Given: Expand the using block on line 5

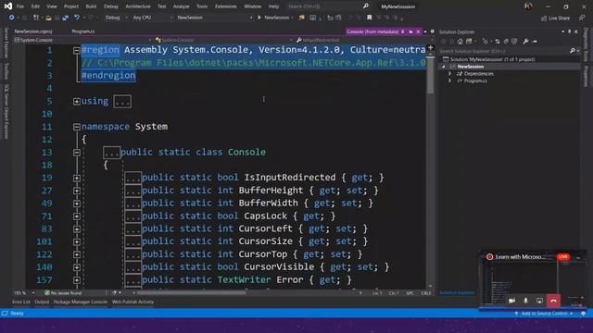Looking at the screenshot, I should pyautogui.click(x=76, y=101).
